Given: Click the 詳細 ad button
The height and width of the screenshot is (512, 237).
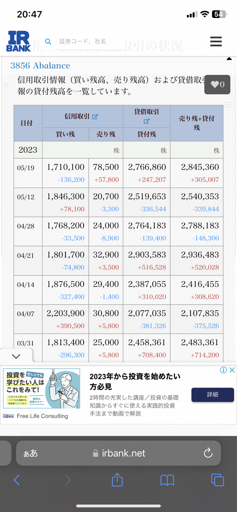Looking at the screenshot, I should coord(212,395).
